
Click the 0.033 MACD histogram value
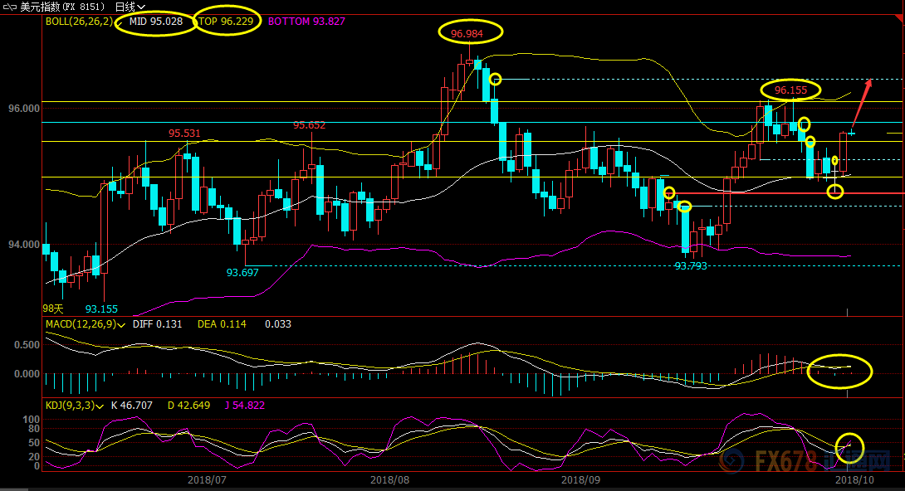[x=277, y=324]
